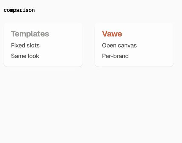The image size is (182, 143).
Task: Click the "Same look" line
Action: click(25, 56)
